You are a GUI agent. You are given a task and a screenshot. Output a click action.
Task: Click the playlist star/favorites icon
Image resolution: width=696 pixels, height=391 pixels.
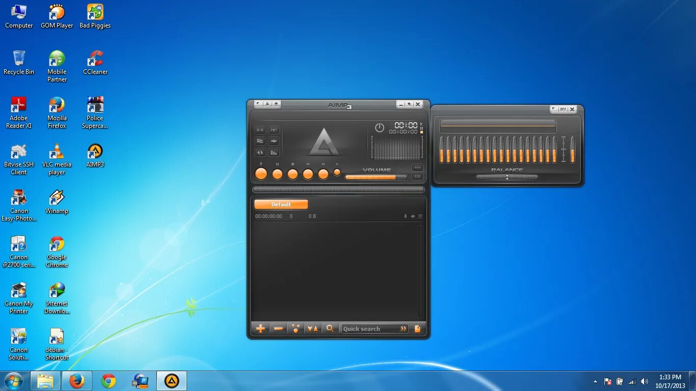click(x=413, y=216)
